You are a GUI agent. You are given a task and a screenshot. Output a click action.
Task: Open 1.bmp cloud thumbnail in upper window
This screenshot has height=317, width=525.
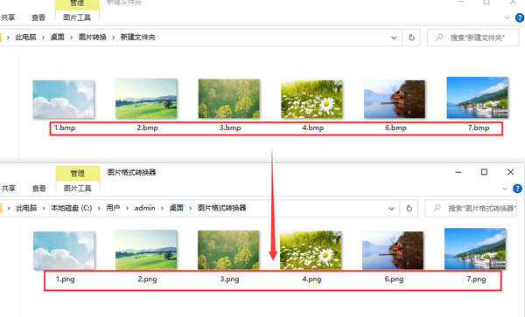pos(63,100)
